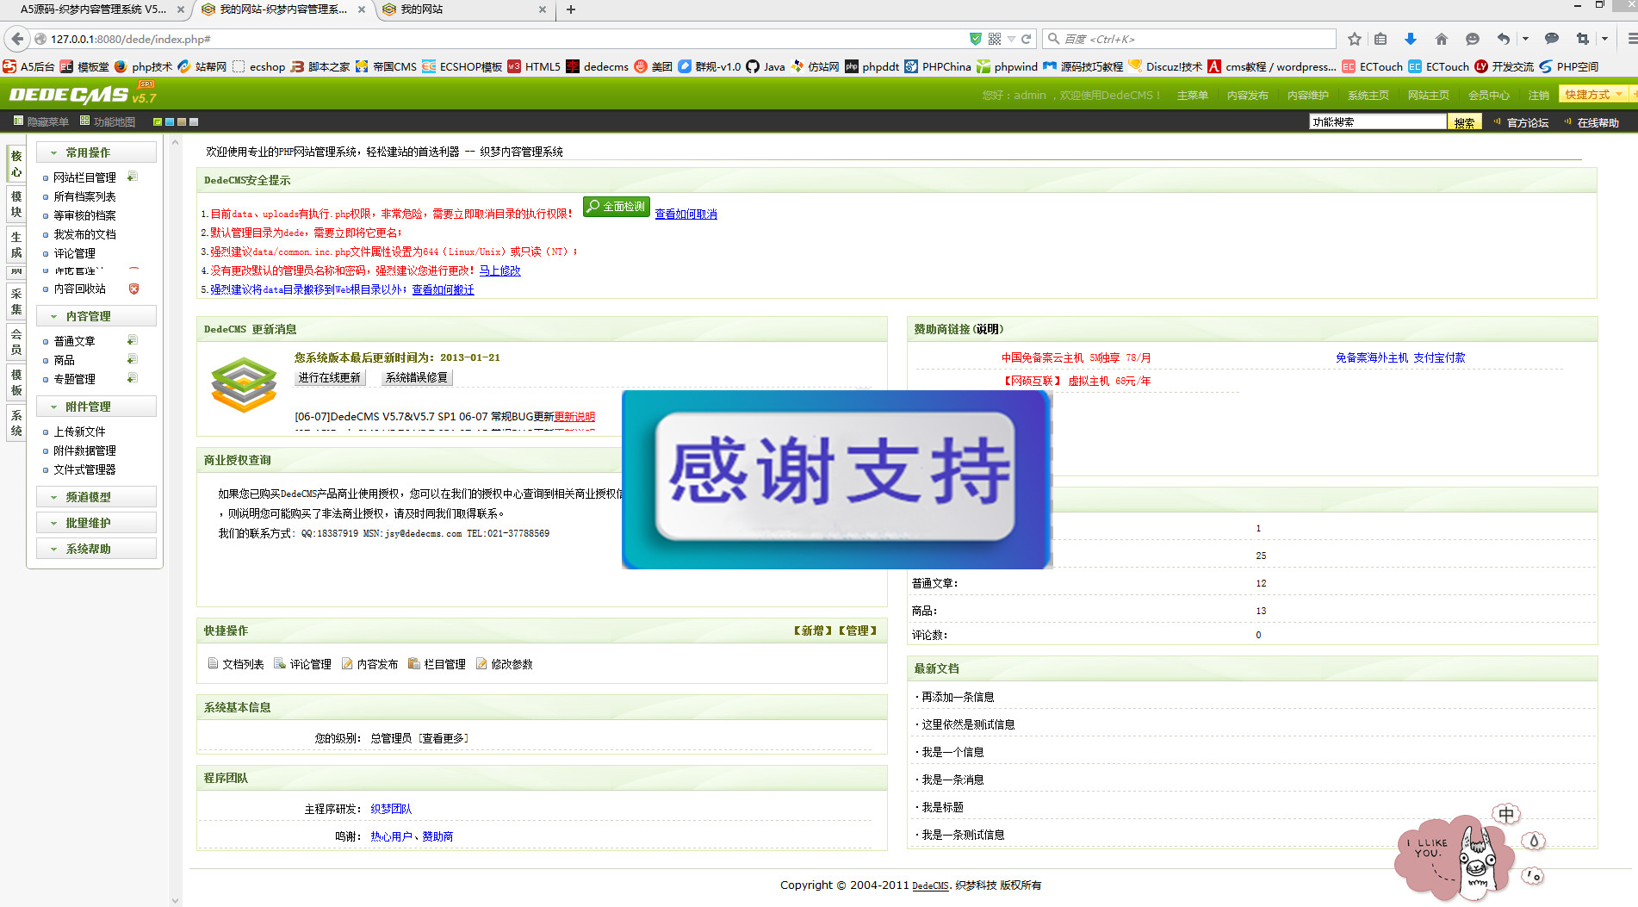Click the add icon next to 专题管理
Screen dimensions: 1638x907
tap(133, 378)
